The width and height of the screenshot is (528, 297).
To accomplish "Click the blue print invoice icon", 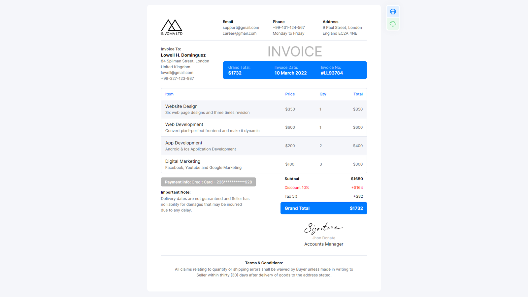I will [393, 11].
